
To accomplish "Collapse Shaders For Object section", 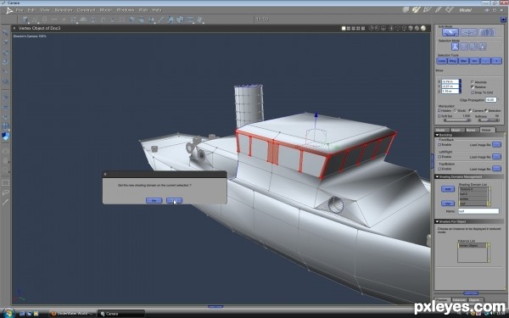I will point(437,221).
